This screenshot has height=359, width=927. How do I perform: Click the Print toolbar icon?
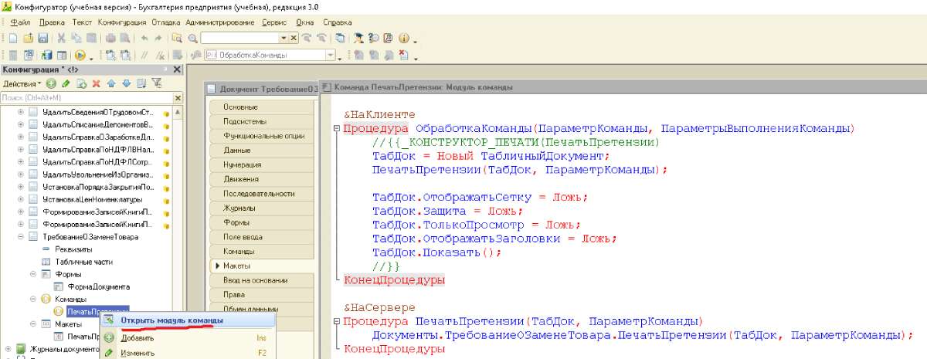[x=111, y=38]
